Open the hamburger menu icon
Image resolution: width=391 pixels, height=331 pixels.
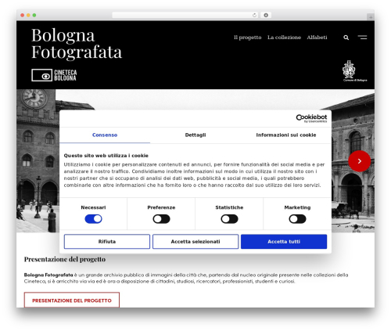(x=362, y=38)
